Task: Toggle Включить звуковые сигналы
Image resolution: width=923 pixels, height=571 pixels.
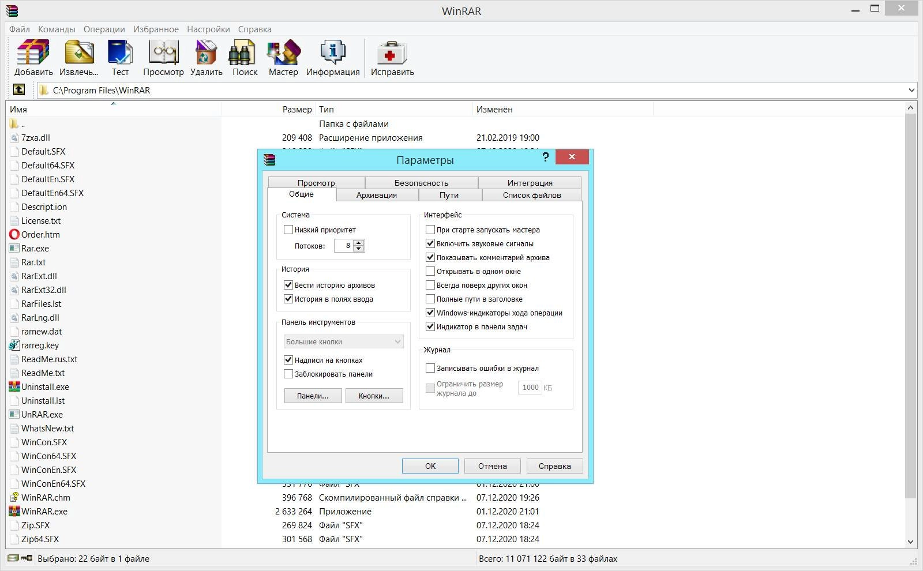Action: pyautogui.click(x=430, y=243)
